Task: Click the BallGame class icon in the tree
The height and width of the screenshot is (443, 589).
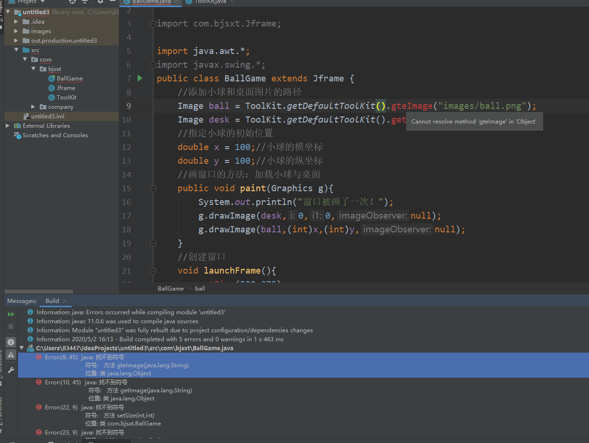Action: point(52,79)
